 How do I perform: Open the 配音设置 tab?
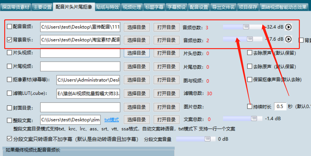coord(199,7)
